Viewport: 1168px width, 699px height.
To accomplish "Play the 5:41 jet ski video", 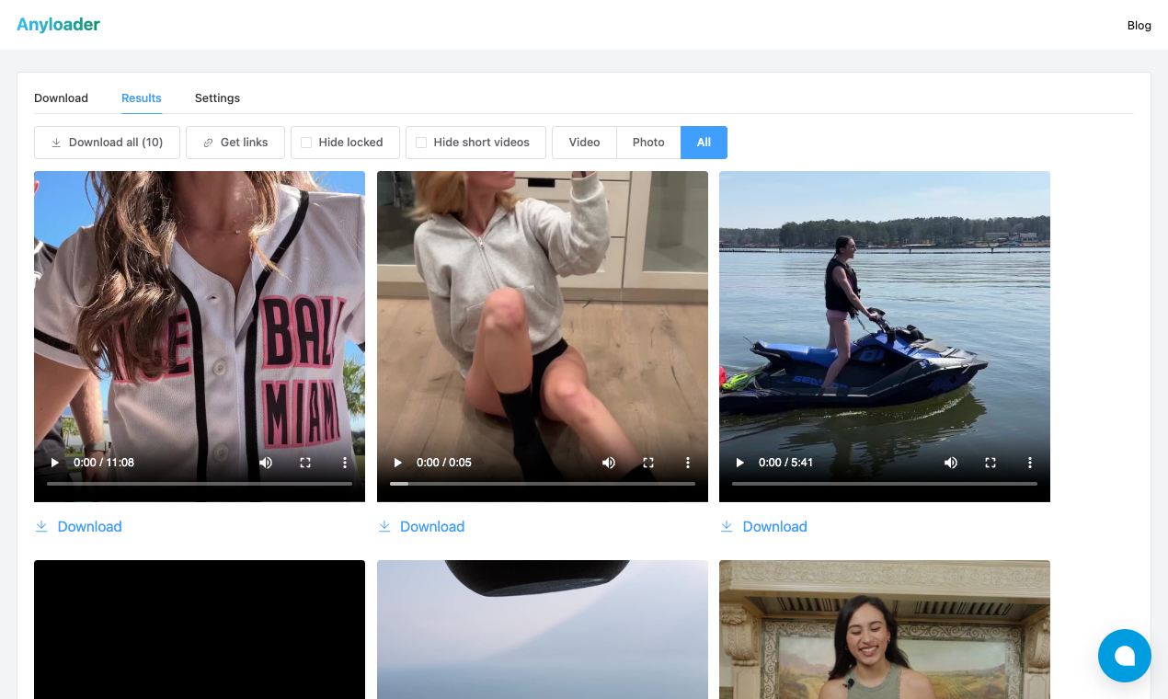I will click(x=739, y=463).
